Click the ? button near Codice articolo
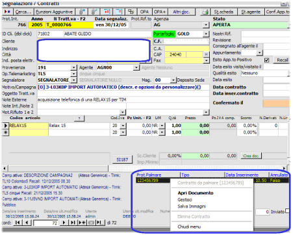293x235 pixels. [x=79, y=118]
